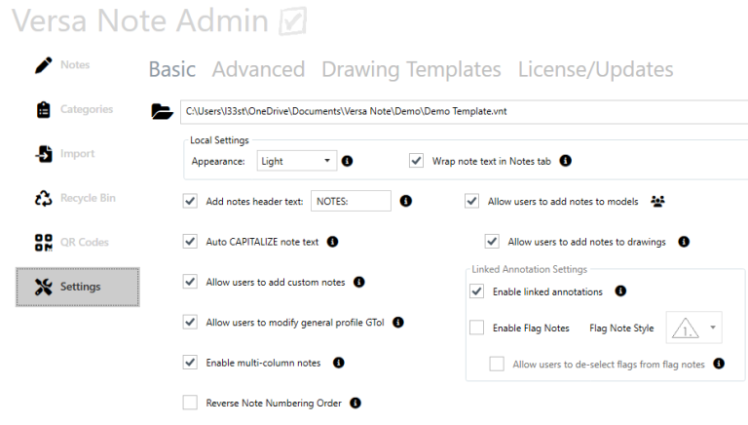
Task: Click the Recycle Bin icon
Action: [44, 198]
